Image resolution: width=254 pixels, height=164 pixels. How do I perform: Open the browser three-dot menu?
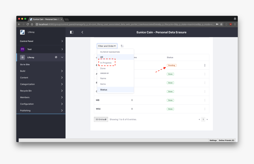coord(235,24)
